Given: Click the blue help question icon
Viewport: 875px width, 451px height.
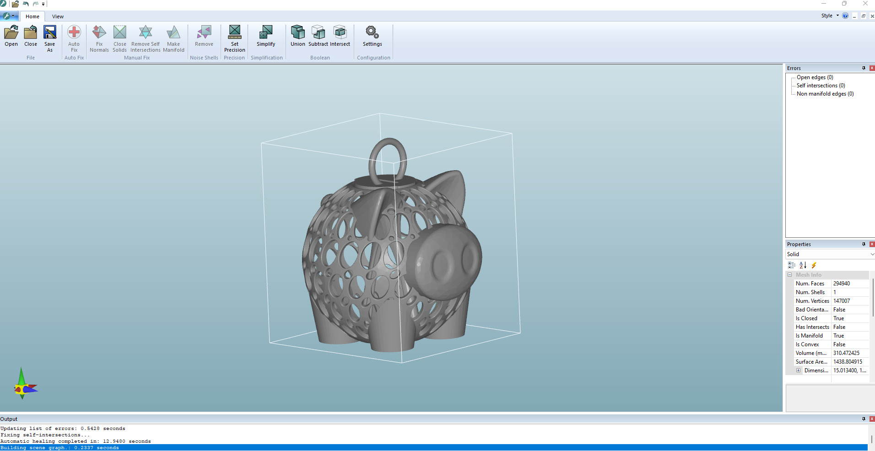Looking at the screenshot, I should pyautogui.click(x=845, y=16).
